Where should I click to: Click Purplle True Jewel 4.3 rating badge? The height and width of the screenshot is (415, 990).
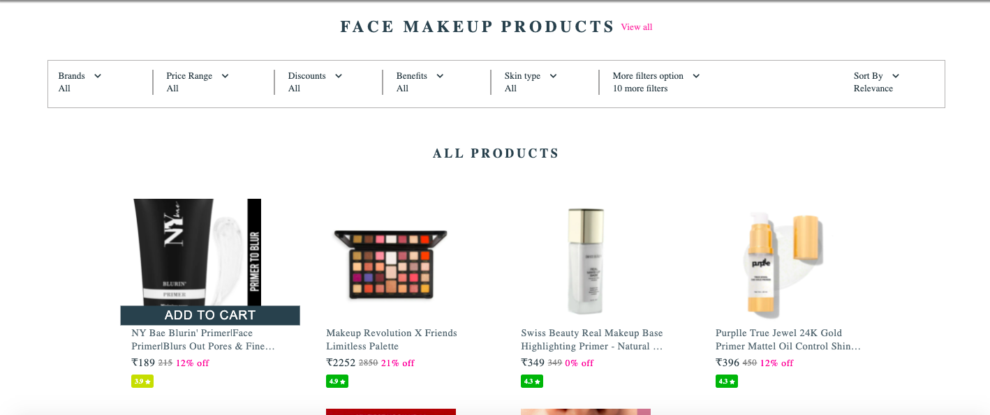click(x=727, y=382)
